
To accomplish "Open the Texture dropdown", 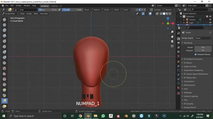I will coord(98,10).
